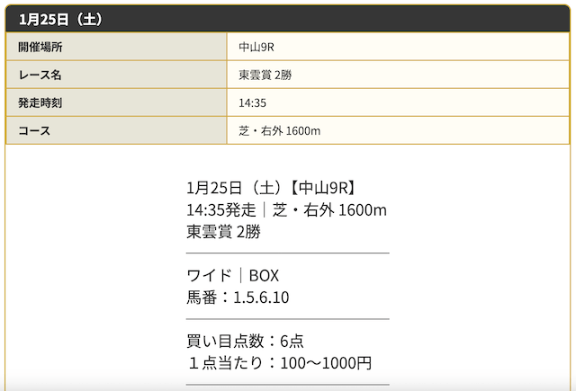The width and height of the screenshot is (576, 391).
Task: Click the divider line below 馬番 numbers
Action: pyautogui.click(x=288, y=319)
